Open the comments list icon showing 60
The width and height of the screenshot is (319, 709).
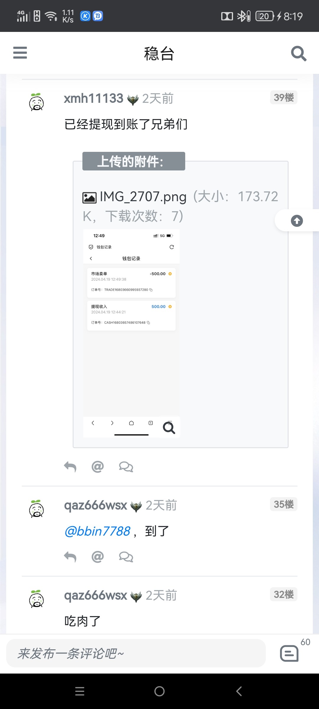[289, 653]
